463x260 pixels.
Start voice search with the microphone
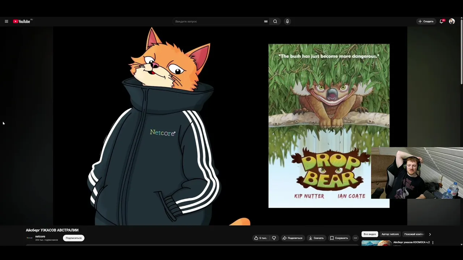288,21
